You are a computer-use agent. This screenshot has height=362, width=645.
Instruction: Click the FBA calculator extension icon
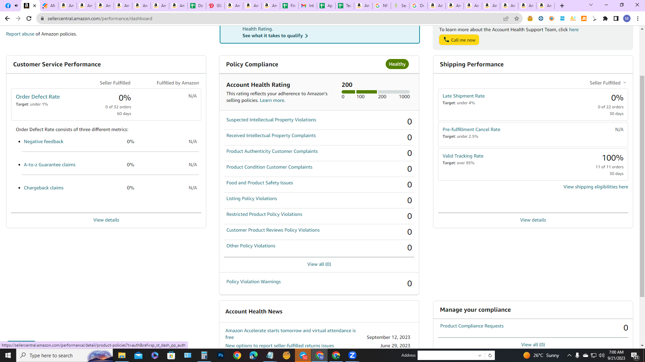click(562, 18)
